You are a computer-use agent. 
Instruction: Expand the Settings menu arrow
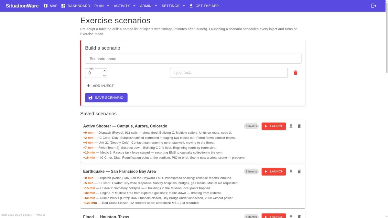[184, 6]
